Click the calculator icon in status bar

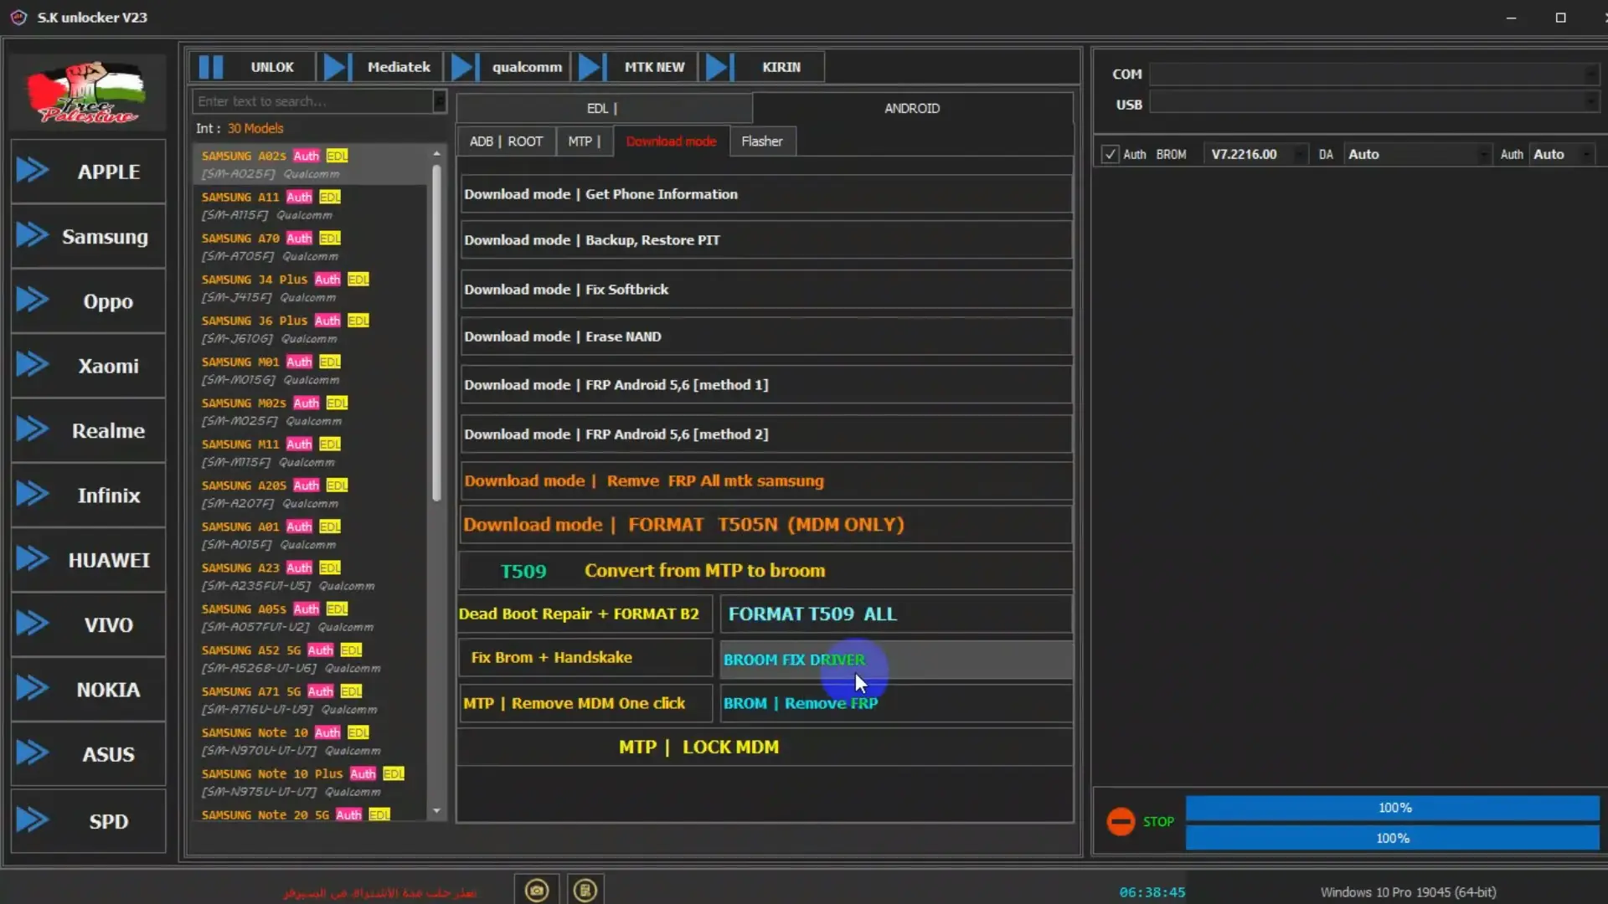tap(585, 890)
